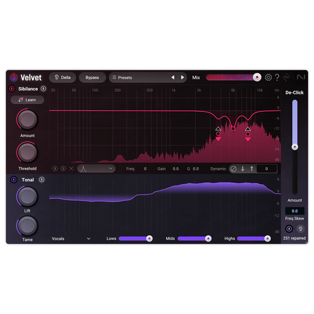Click right band upper threshold triangle
The width and height of the screenshot is (314, 314).
tap(248, 129)
